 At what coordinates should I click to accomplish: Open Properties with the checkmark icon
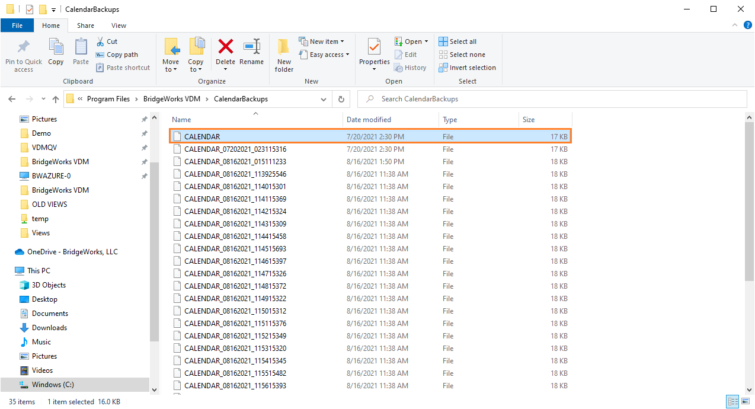374,47
